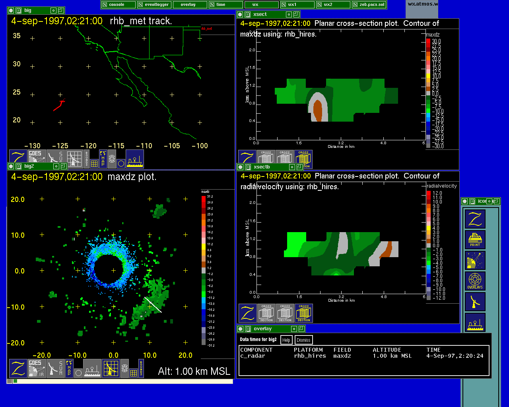This screenshot has width=509, height=407.
Task: Click the PRINT icon in the icon panel
Action: coord(475,240)
